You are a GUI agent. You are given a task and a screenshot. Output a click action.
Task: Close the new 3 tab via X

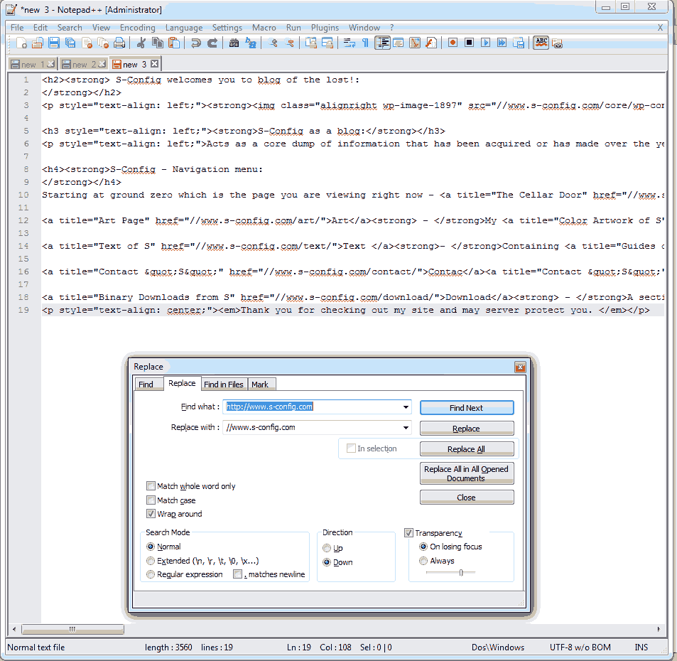[155, 64]
